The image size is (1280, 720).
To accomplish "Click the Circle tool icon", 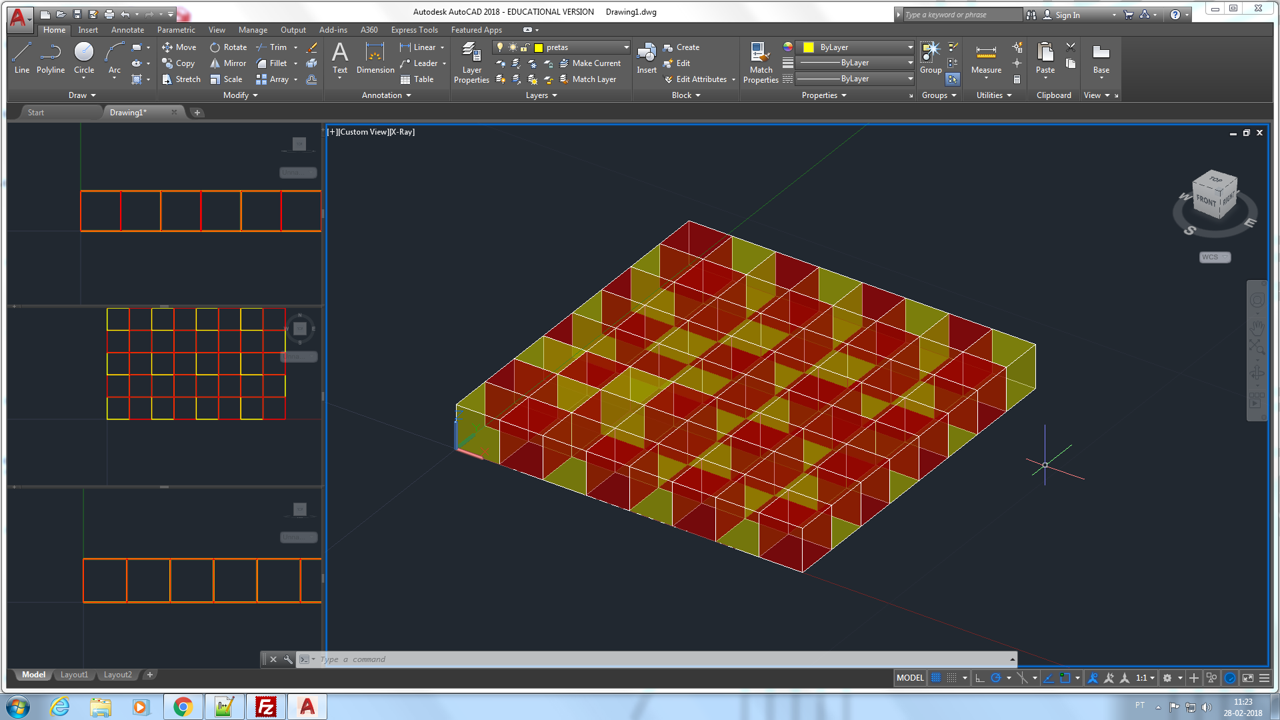I will (x=83, y=55).
